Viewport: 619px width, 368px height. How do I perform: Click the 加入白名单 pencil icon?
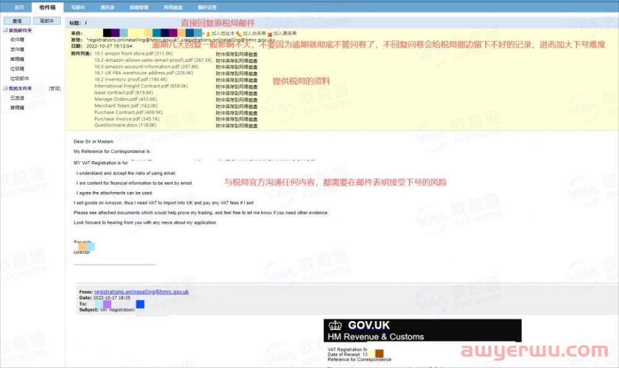pos(239,34)
